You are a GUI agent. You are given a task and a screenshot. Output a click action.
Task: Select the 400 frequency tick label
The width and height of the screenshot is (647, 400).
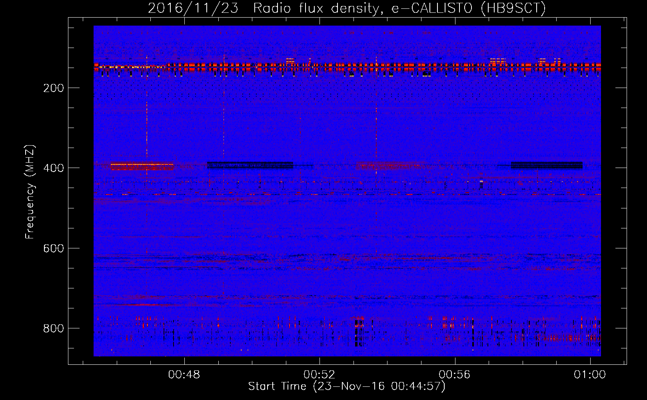[54, 168]
